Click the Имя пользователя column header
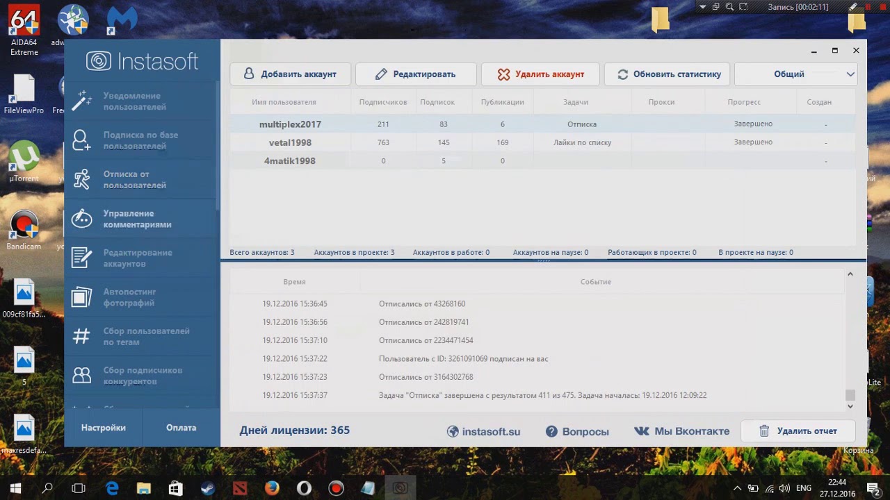This screenshot has width=890, height=500. point(284,102)
